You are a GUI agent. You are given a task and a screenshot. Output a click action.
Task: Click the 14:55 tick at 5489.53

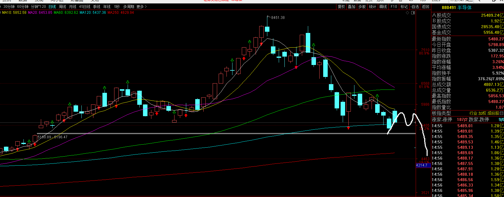(x=468, y=142)
